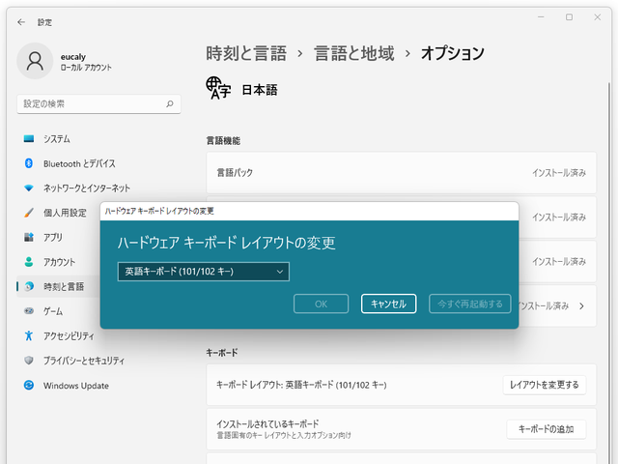Click the language icon beside 日本語
The image size is (618, 464).
218,88
